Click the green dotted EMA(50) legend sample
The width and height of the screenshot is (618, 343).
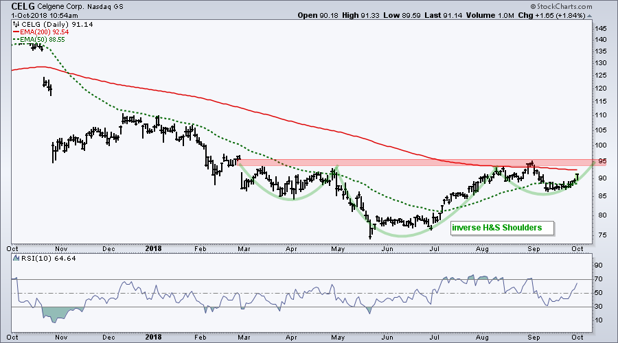coord(16,40)
